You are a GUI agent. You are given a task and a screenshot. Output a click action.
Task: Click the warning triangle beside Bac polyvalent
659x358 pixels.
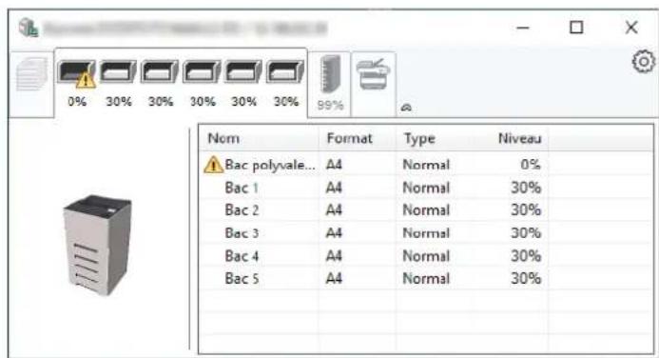[213, 165]
